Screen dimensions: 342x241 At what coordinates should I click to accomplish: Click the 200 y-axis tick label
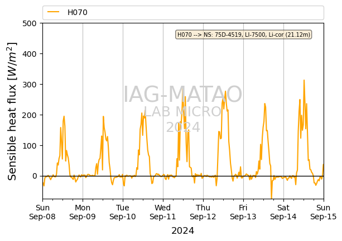coord(30,115)
